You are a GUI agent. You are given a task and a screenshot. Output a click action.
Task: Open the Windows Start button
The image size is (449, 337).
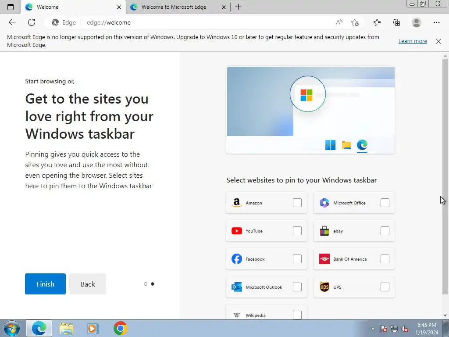coord(11,328)
